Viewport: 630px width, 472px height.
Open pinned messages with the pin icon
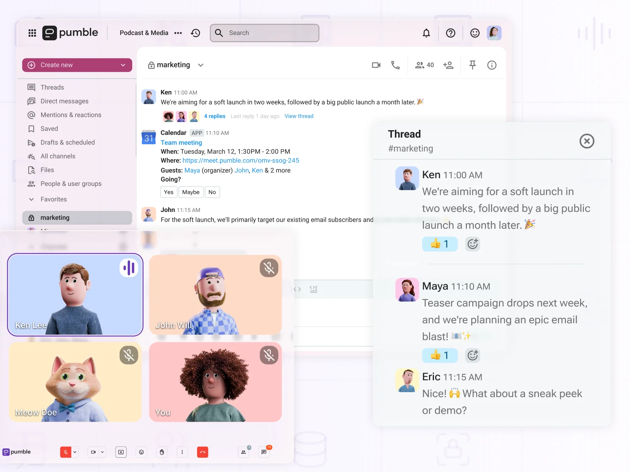click(472, 65)
